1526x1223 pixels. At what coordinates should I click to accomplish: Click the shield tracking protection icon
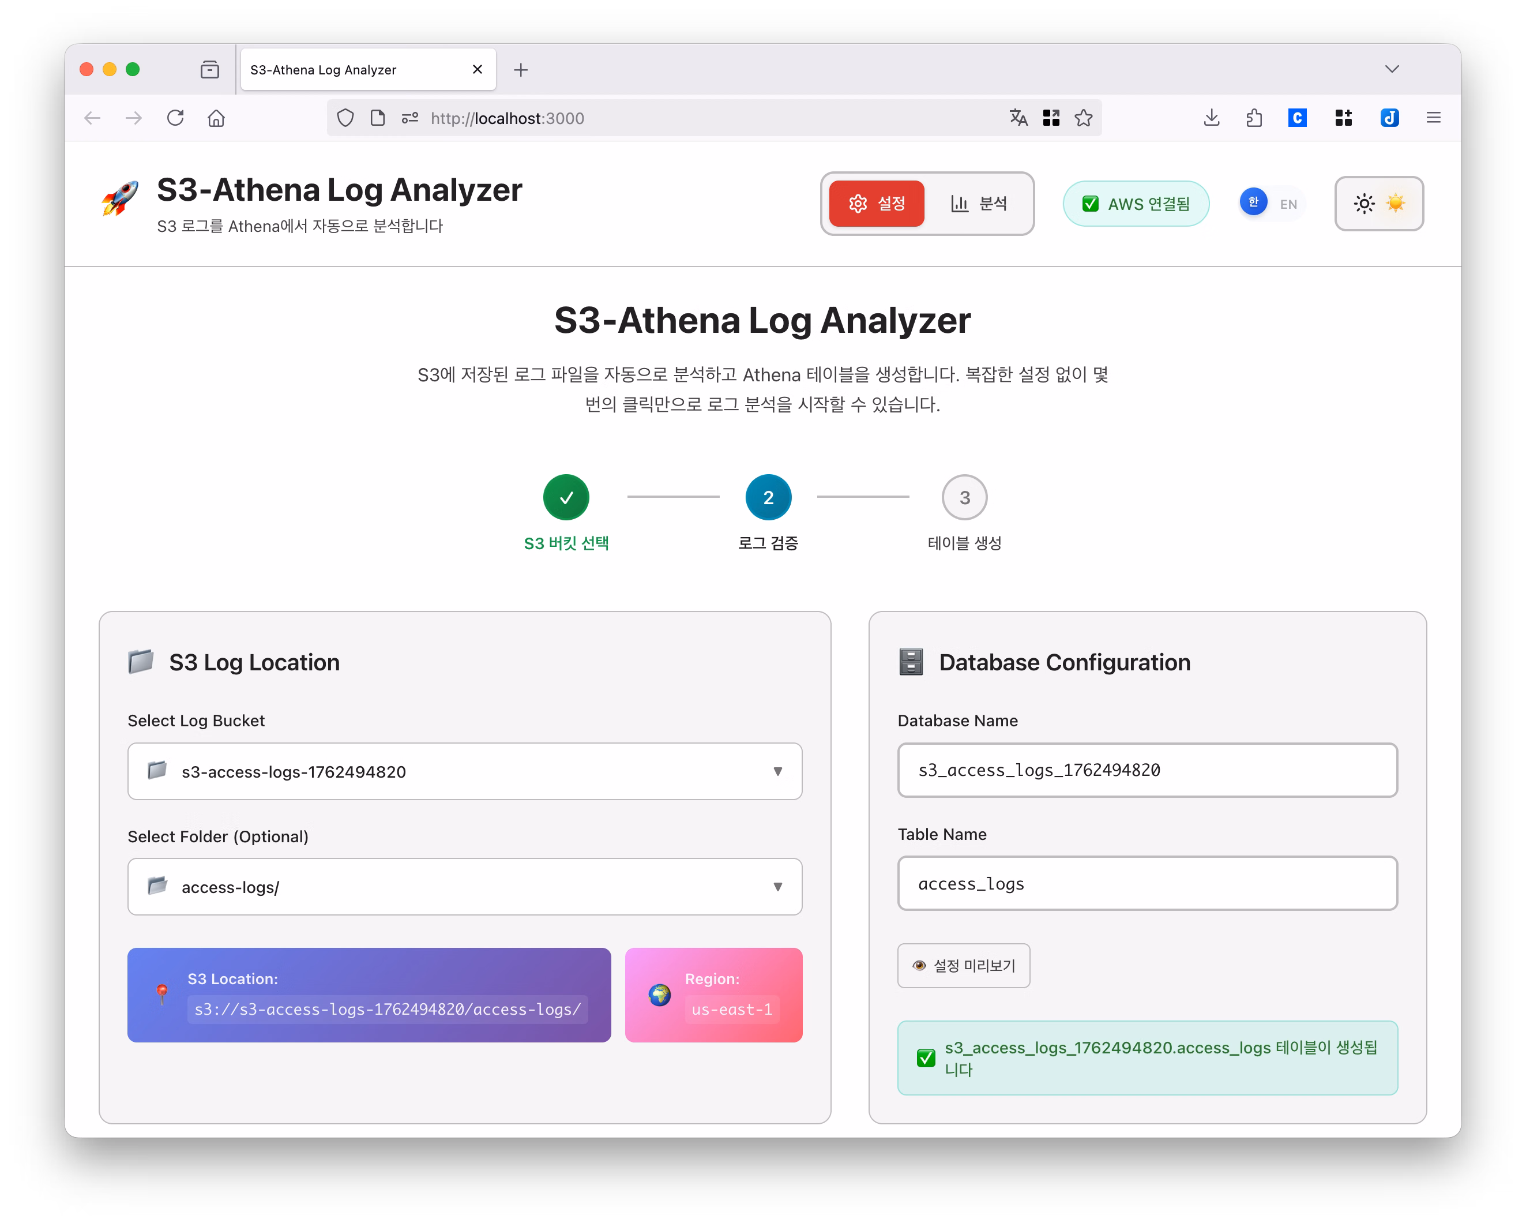point(345,118)
